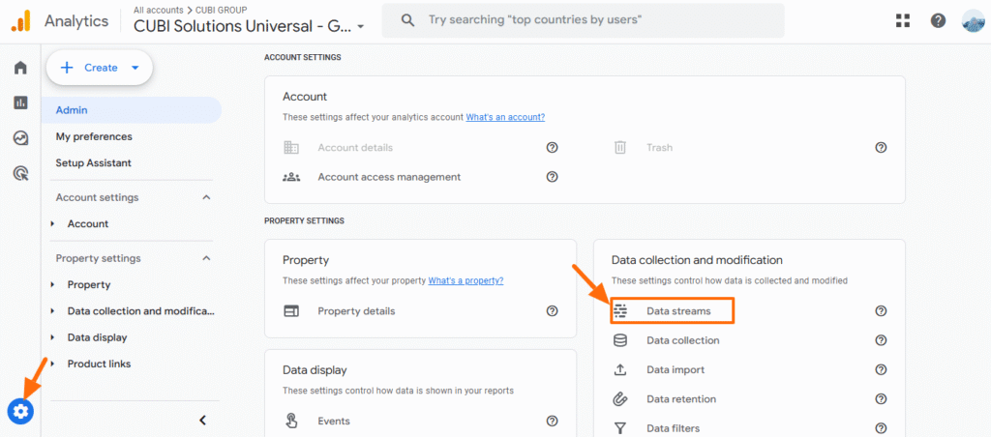Click the search input field
Screen dimensions: 991x437
point(583,20)
